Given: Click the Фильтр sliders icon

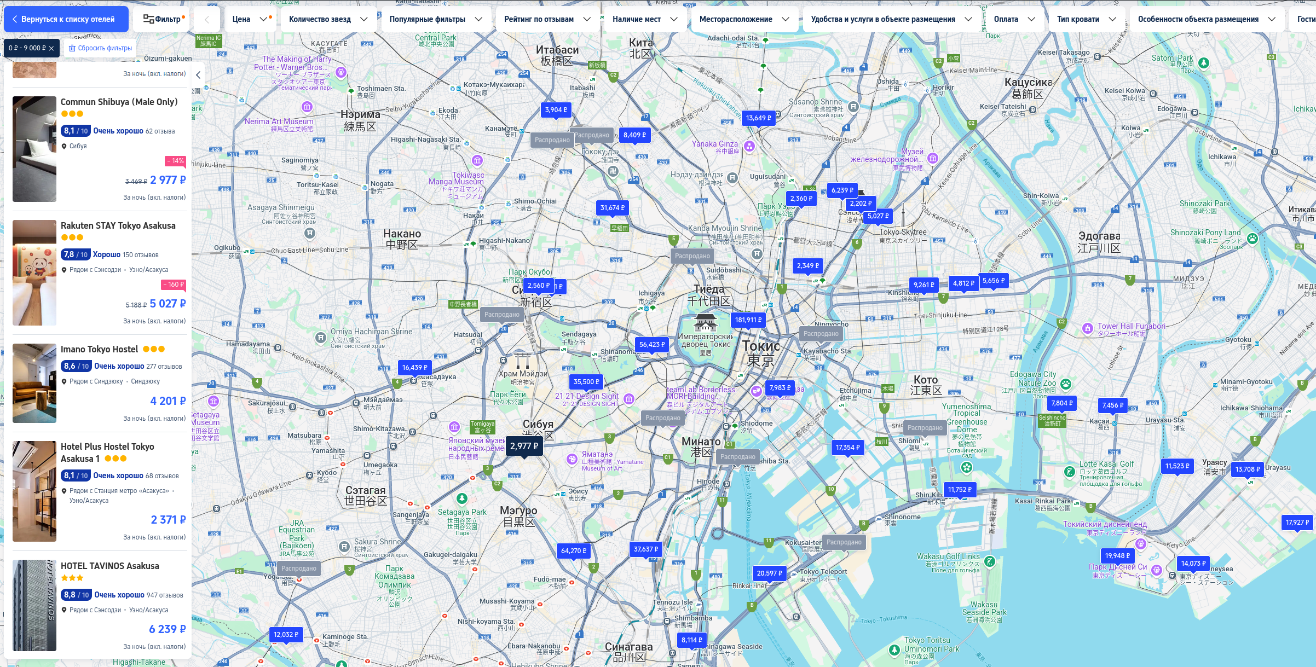Looking at the screenshot, I should (148, 19).
